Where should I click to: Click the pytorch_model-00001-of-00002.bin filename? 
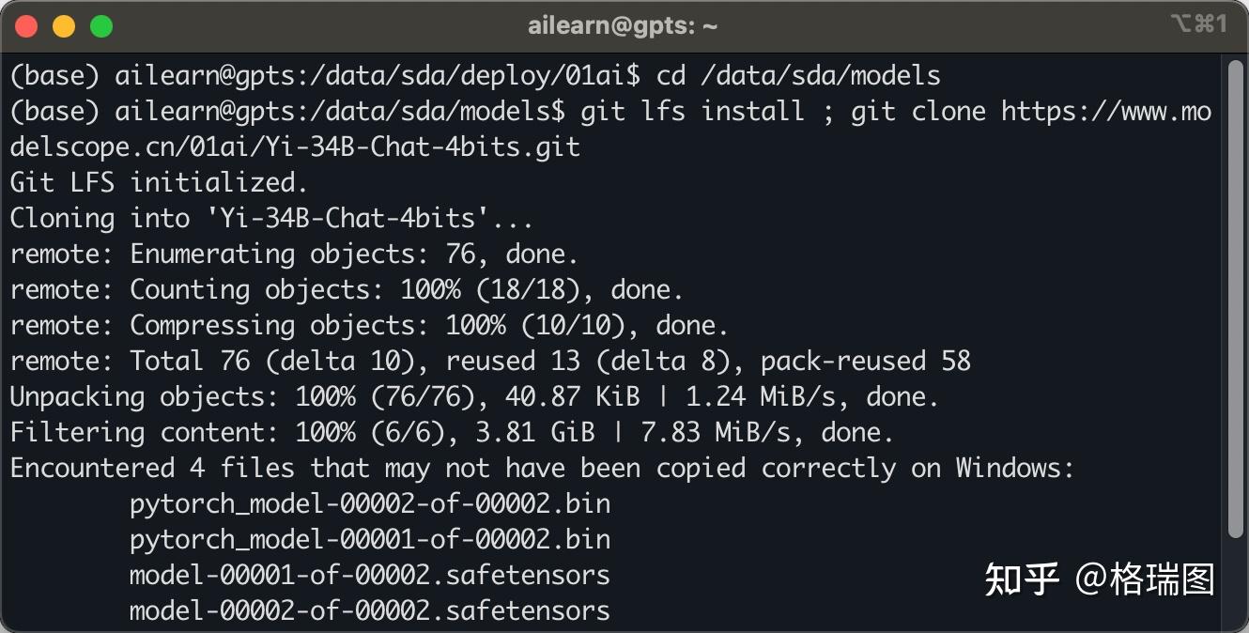(370, 540)
